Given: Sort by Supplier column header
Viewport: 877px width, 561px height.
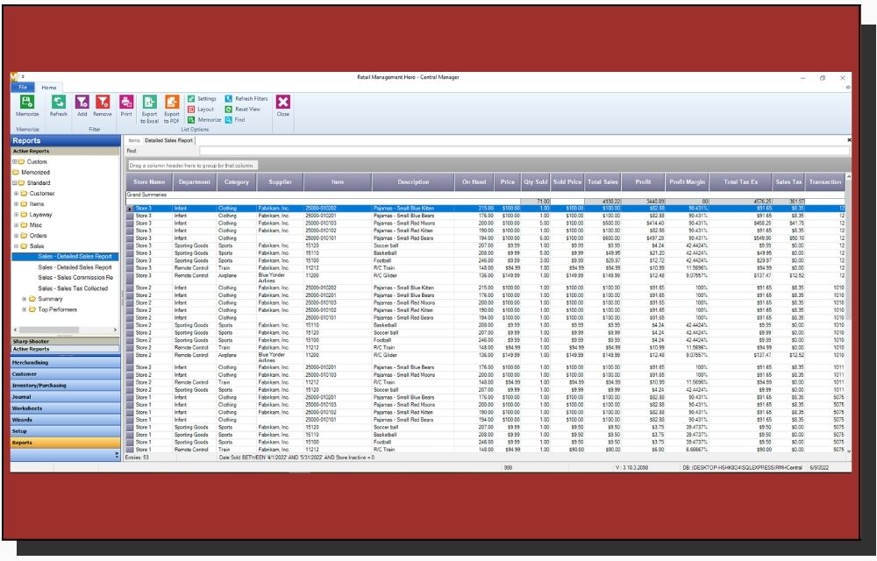Looking at the screenshot, I should coord(281,182).
